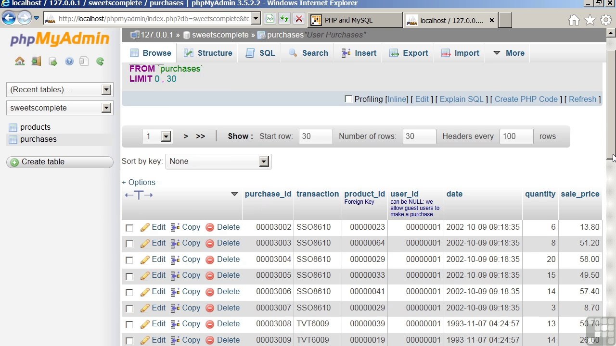Switch to the Browse tab
The width and height of the screenshot is (616, 346).
pos(150,53)
